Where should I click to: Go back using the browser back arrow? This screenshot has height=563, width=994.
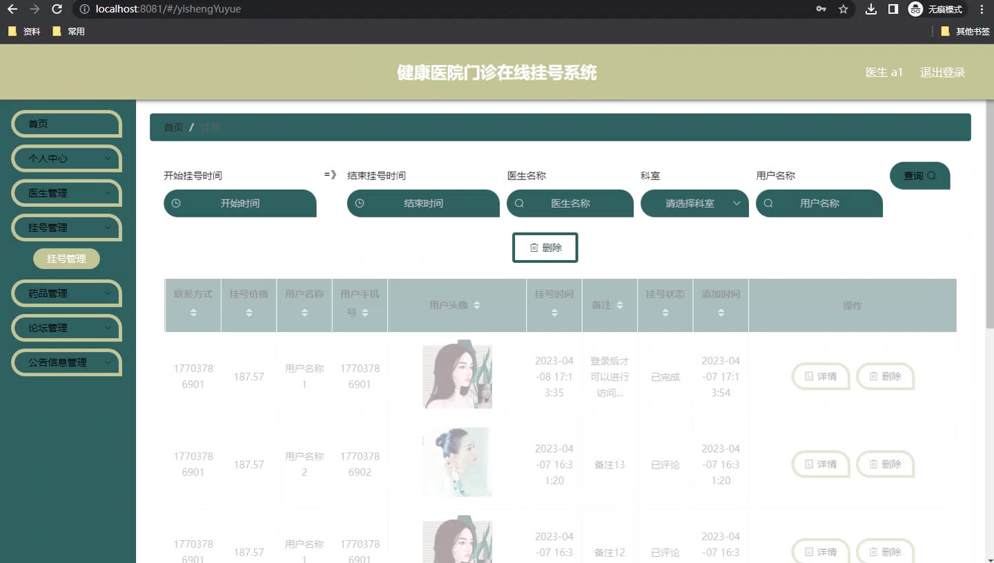click(x=12, y=9)
